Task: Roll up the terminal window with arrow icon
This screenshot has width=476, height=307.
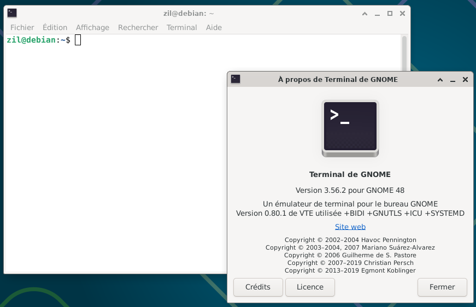Action: tap(365, 14)
